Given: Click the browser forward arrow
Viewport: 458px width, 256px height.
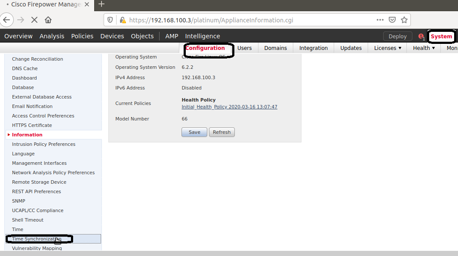Looking at the screenshot, I should [21, 20].
